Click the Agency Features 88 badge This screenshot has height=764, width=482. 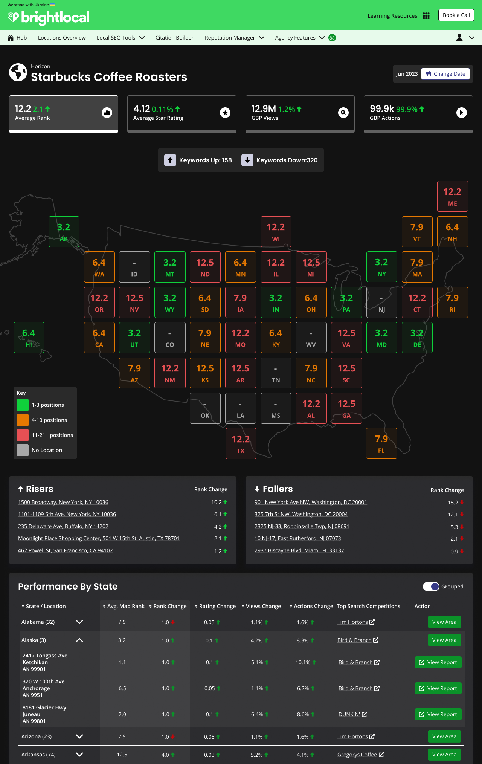(x=332, y=38)
